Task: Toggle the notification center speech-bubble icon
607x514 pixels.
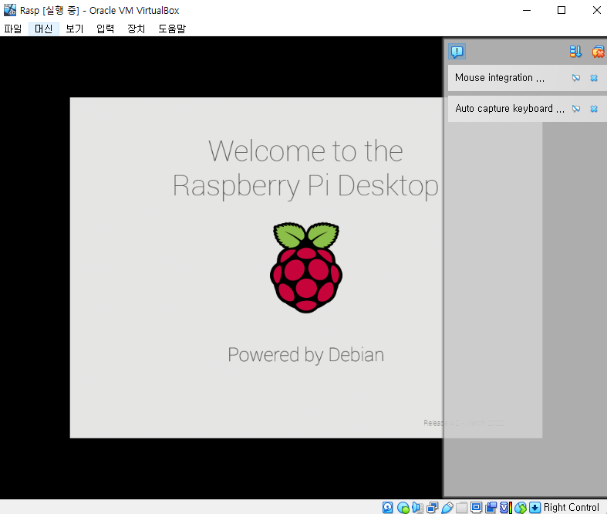Action: 457,52
